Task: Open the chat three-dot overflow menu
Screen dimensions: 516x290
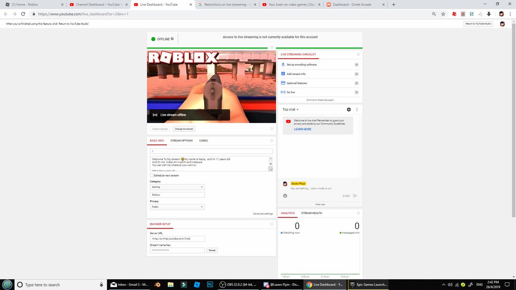Action: (357, 110)
